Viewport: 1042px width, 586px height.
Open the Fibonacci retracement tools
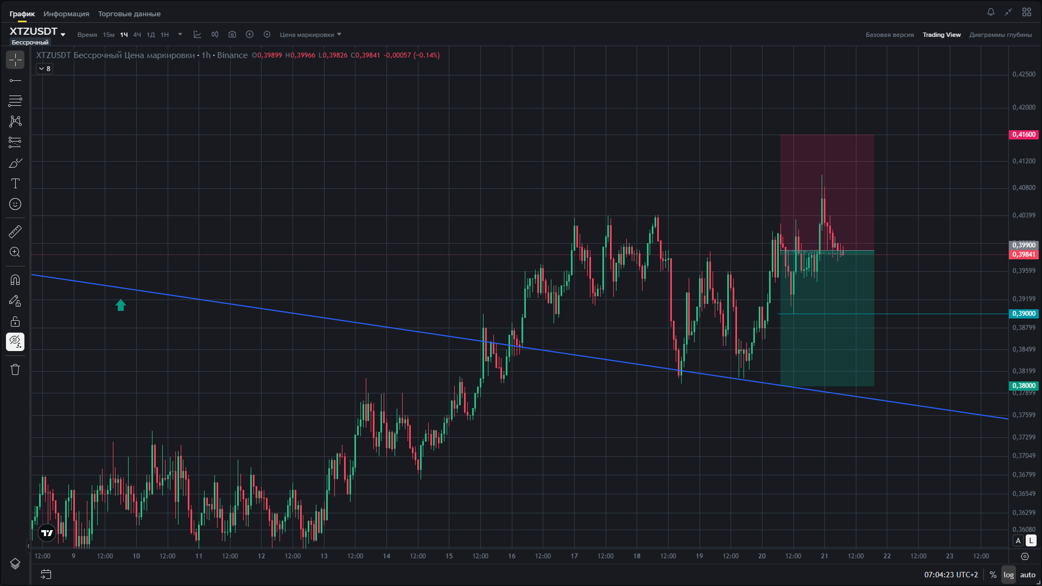(x=15, y=101)
